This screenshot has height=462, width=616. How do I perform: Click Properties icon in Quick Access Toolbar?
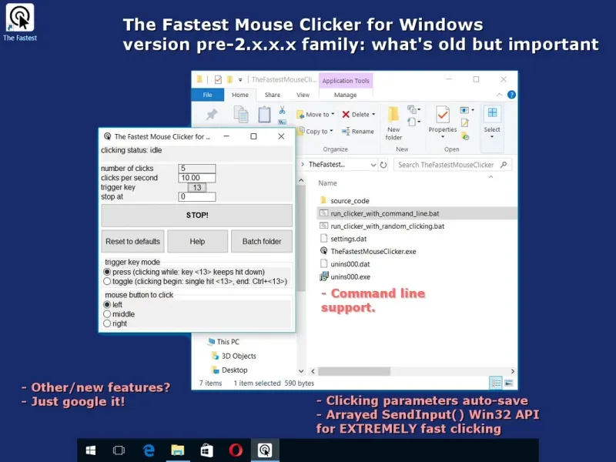pyautogui.click(x=218, y=80)
